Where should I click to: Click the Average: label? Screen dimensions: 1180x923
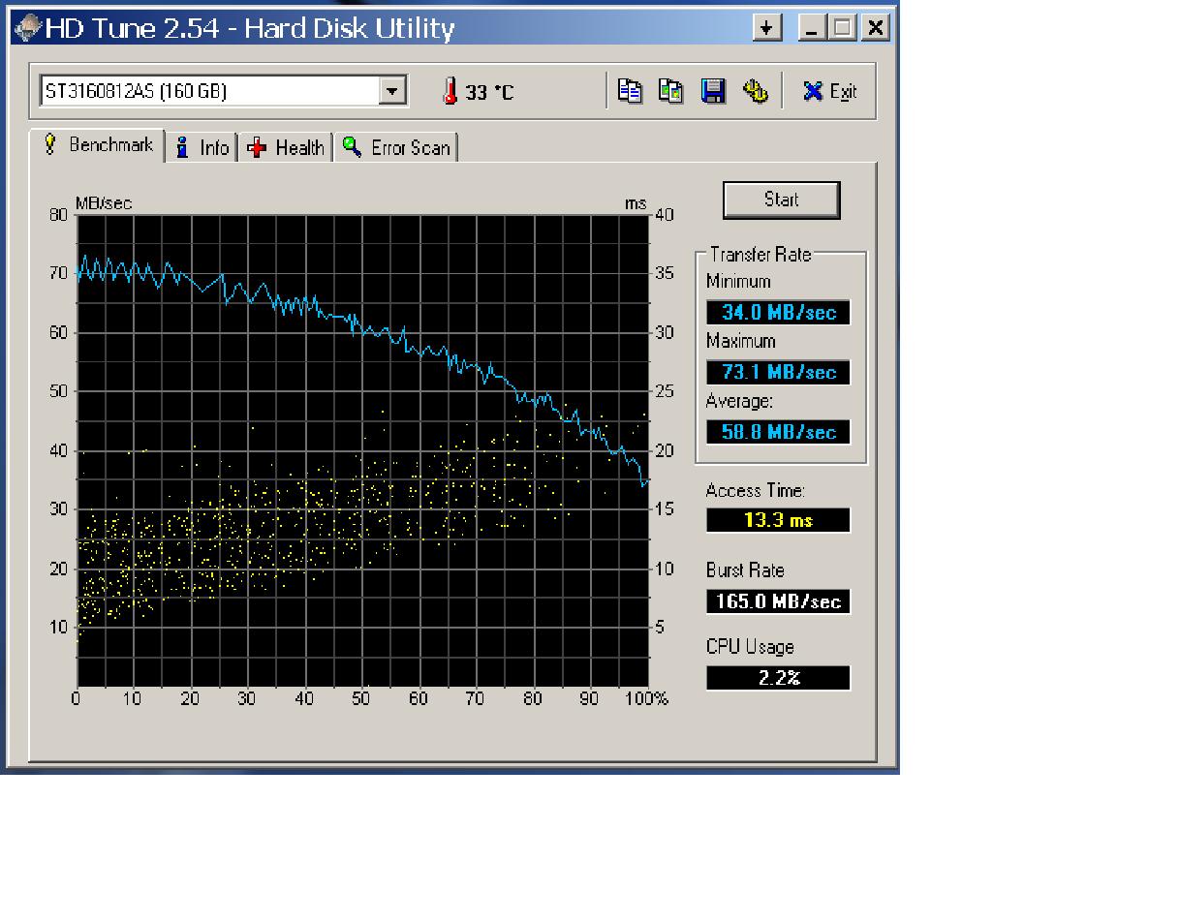[739, 401]
